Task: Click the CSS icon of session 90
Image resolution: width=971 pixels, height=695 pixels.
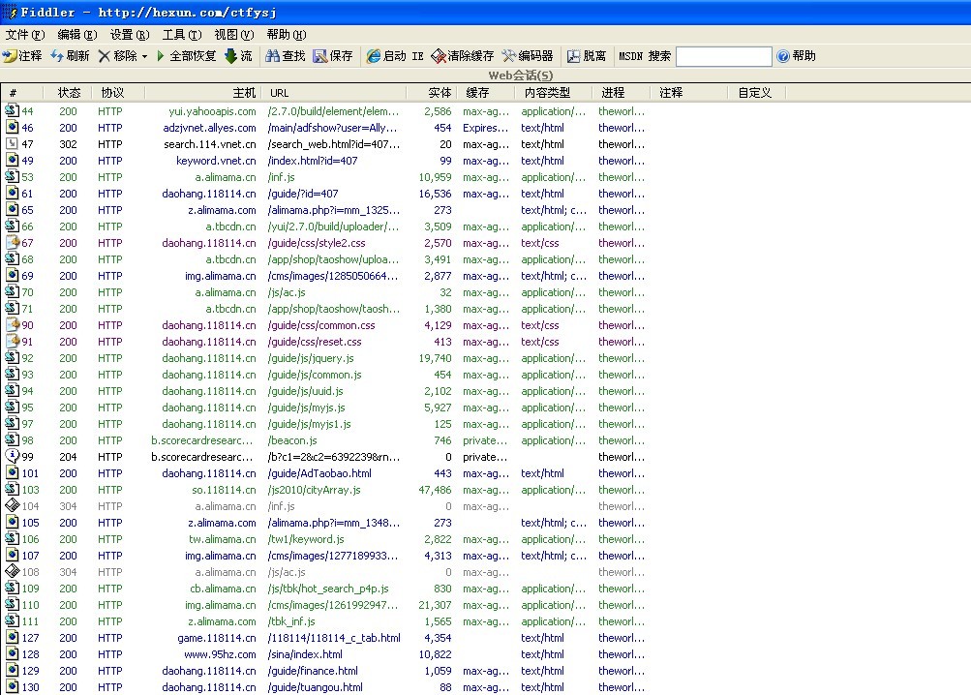Action: [x=12, y=325]
